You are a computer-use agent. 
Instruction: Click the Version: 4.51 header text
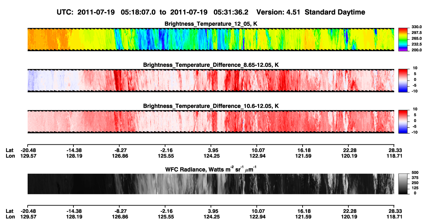click(279, 12)
